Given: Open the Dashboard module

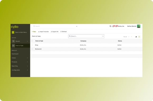Looking at the screenshot, I should click(x=15, y=54).
